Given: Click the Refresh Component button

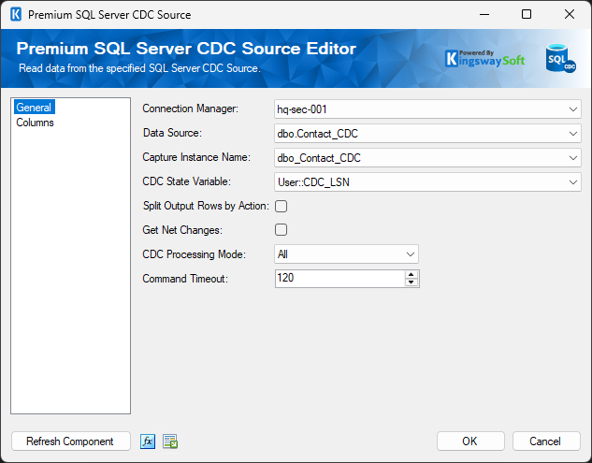Looking at the screenshot, I should pos(70,441).
